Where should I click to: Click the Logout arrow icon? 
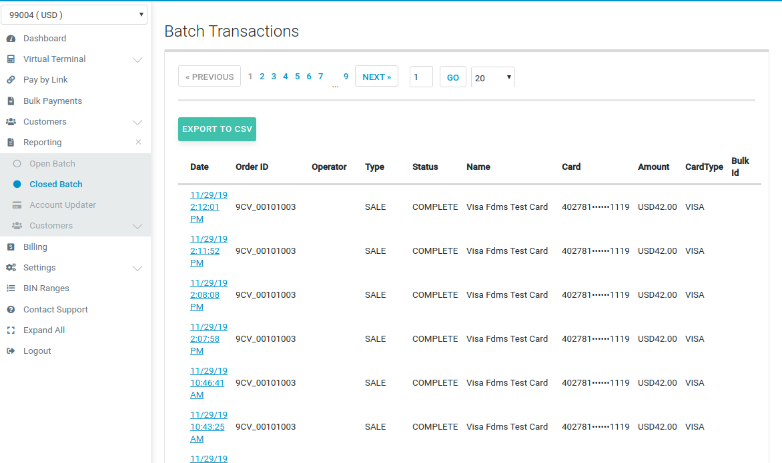click(11, 351)
